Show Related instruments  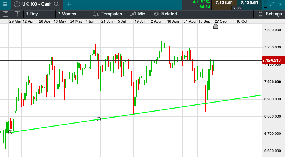point(165,14)
